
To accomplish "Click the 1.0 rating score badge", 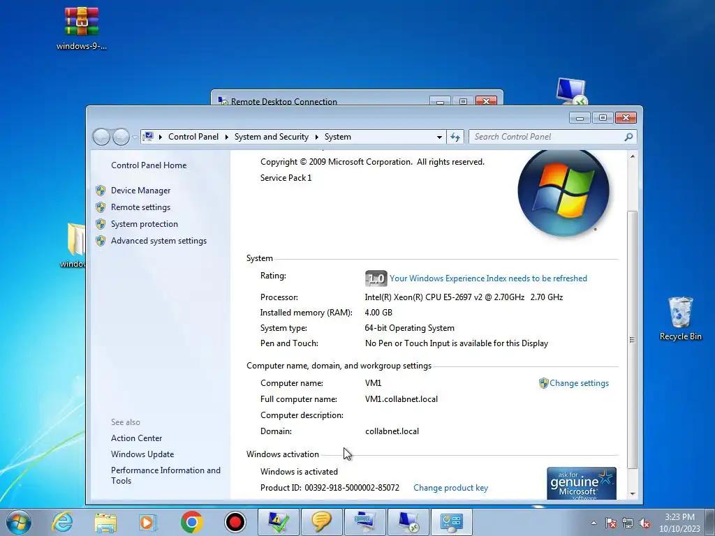I will coord(376,278).
